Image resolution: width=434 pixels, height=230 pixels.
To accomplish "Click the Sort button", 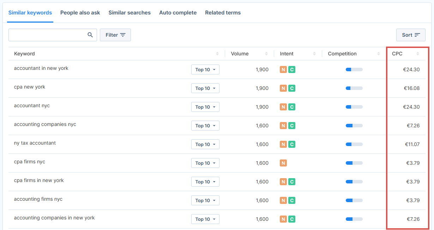I will point(411,35).
